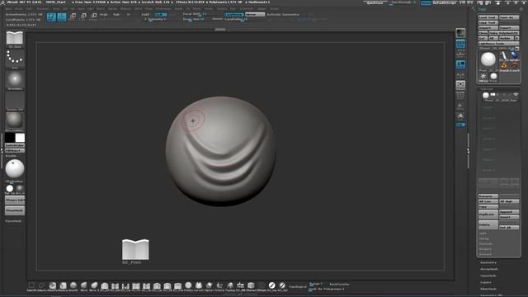Open the Document menu

pyautogui.click(x=43, y=9)
